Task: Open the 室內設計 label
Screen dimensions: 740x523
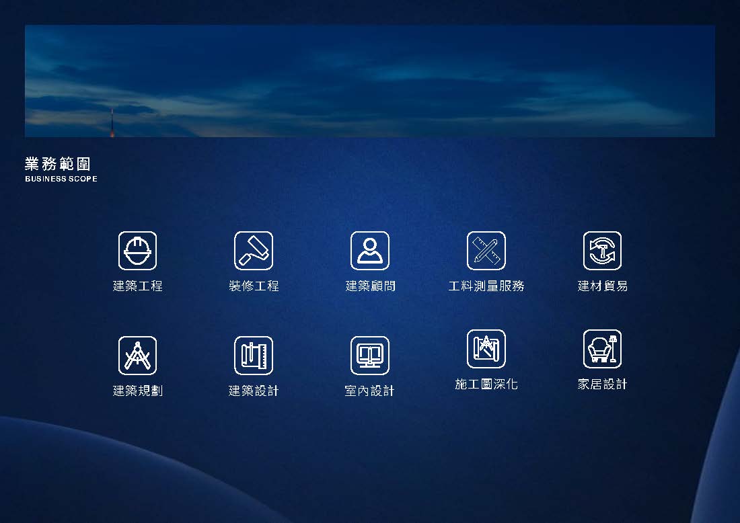Action: (369, 391)
